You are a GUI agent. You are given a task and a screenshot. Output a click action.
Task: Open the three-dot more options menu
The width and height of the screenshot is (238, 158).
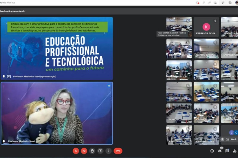[109, 151]
